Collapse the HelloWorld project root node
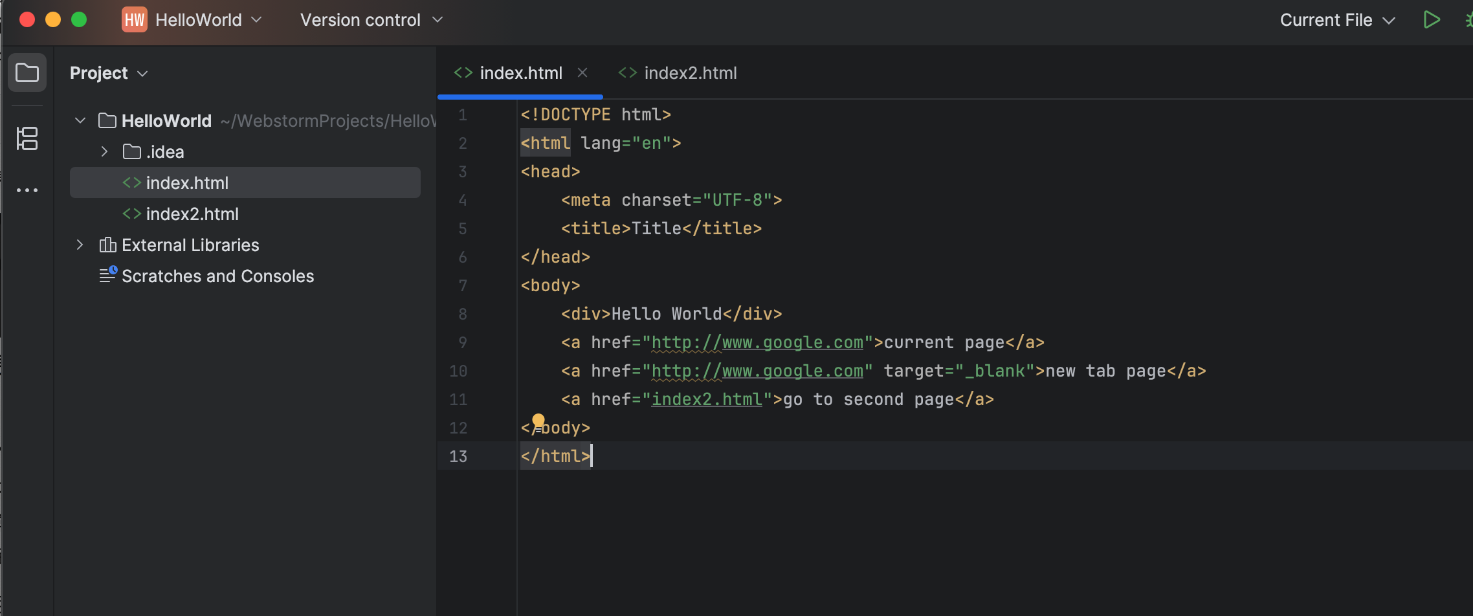 [x=80, y=120]
